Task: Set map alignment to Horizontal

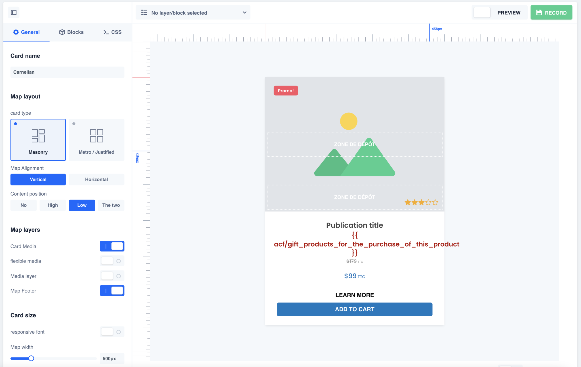Action: coord(96,180)
